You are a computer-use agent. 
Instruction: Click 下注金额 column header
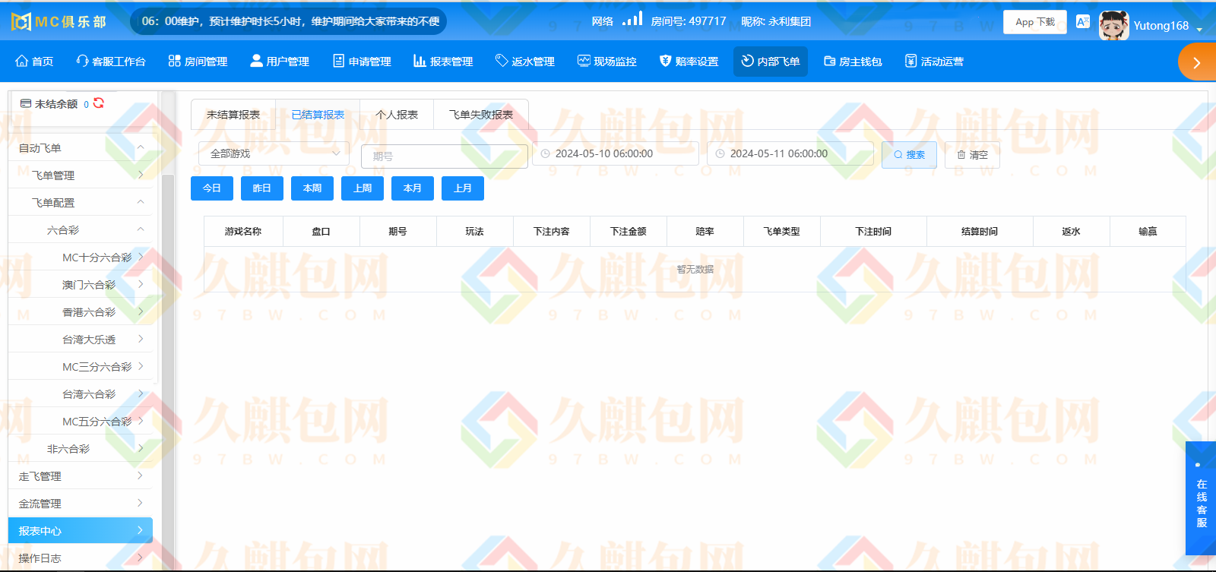click(629, 232)
